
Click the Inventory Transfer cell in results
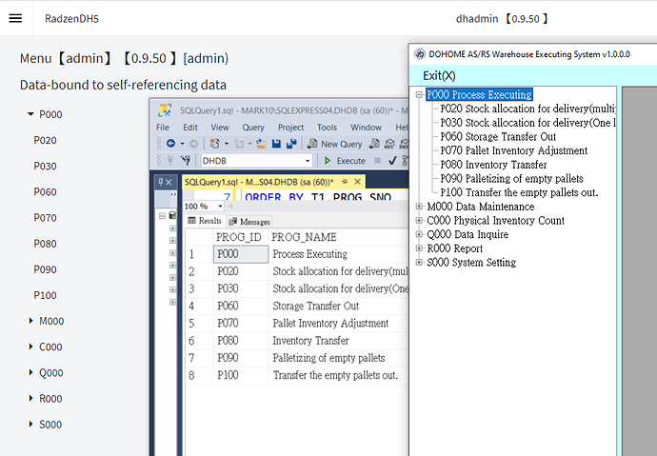point(339,341)
